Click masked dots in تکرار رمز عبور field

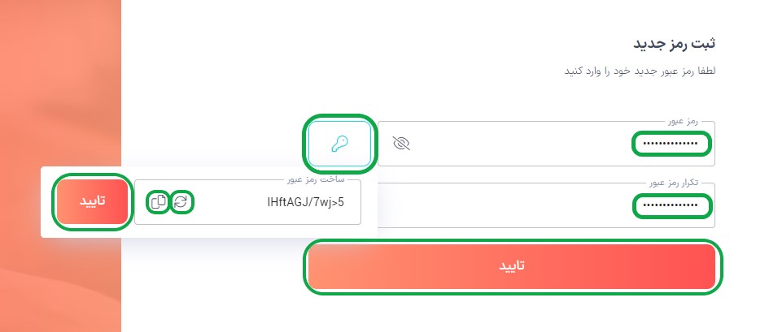pyautogui.click(x=671, y=205)
